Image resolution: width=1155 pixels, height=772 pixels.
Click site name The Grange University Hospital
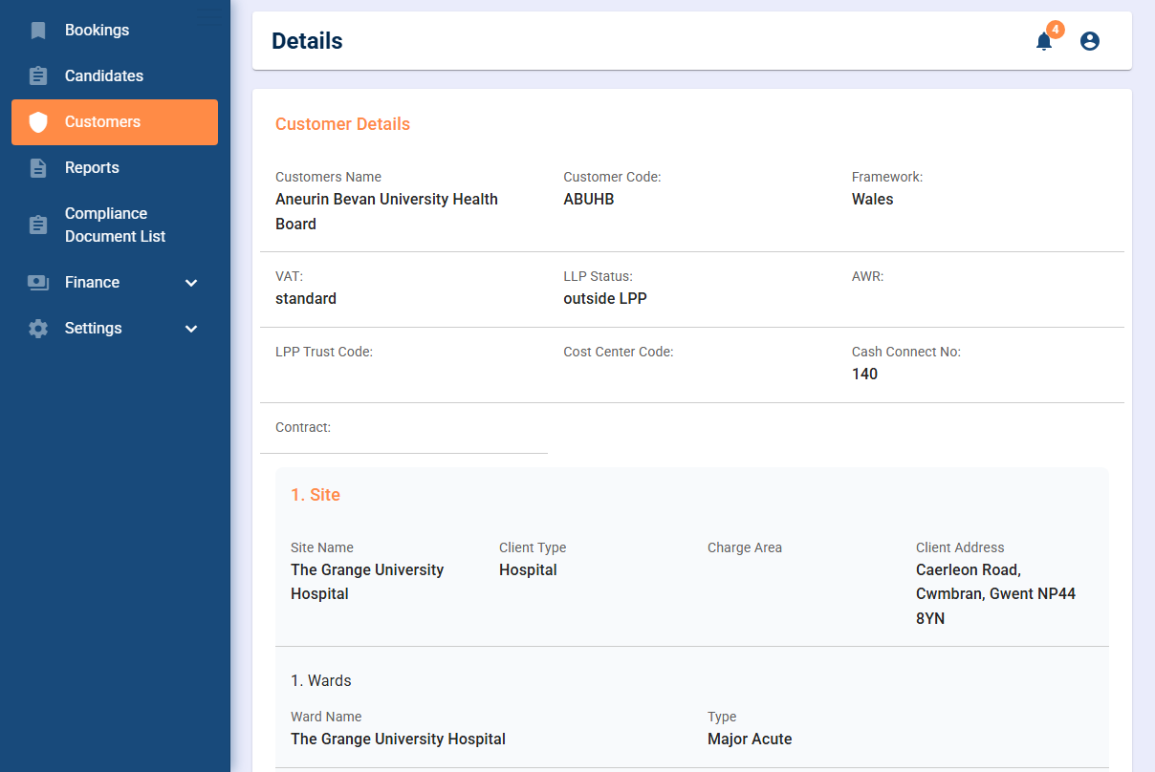[x=367, y=582]
